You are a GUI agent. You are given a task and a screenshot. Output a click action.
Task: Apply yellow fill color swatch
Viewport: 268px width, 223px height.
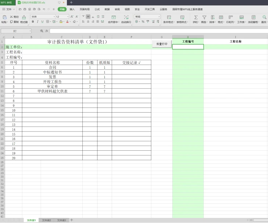pyautogui.click(x=61, y=22)
